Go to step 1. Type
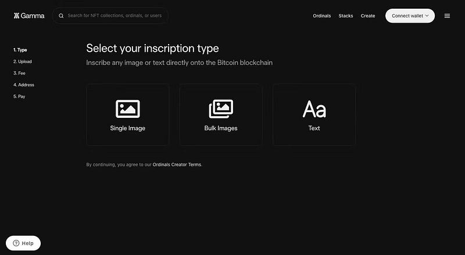Image resolution: width=465 pixels, height=255 pixels. 20,50
